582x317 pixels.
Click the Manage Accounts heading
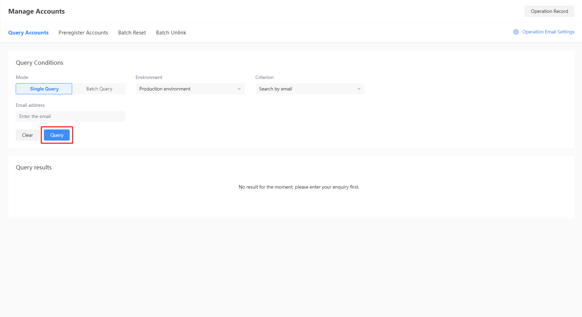[36, 11]
